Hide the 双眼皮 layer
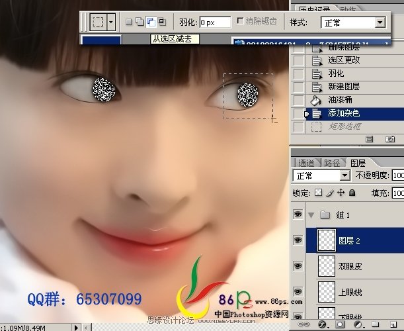The height and width of the screenshot is (331, 404). pos(298,265)
